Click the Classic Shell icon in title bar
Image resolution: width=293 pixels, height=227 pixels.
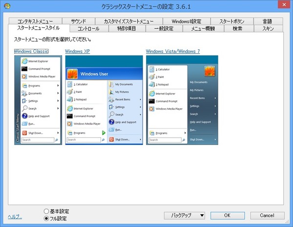[7, 6]
